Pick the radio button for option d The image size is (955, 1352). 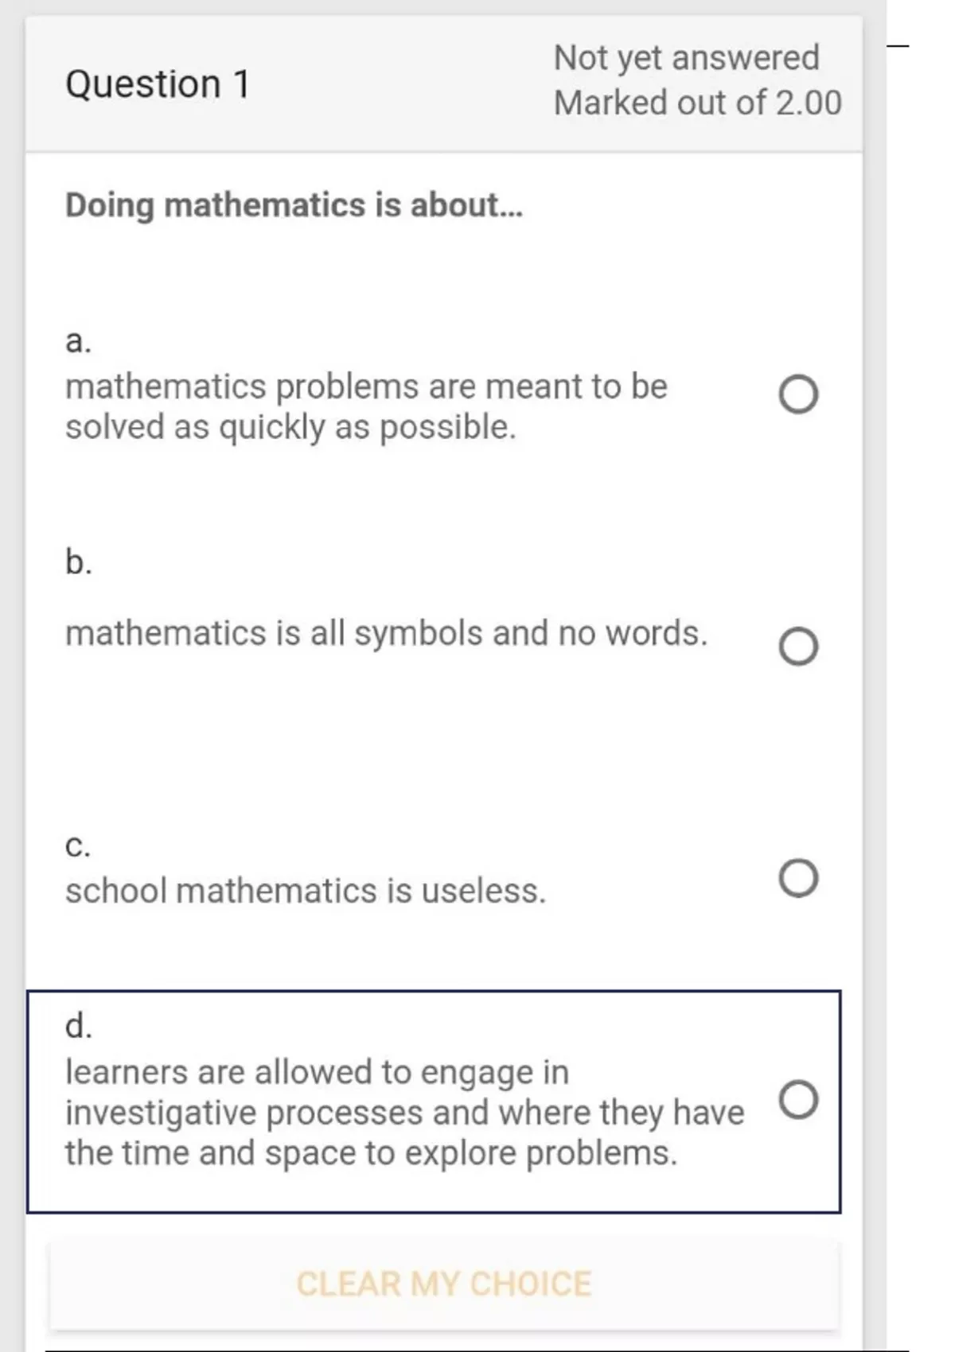798,1100
